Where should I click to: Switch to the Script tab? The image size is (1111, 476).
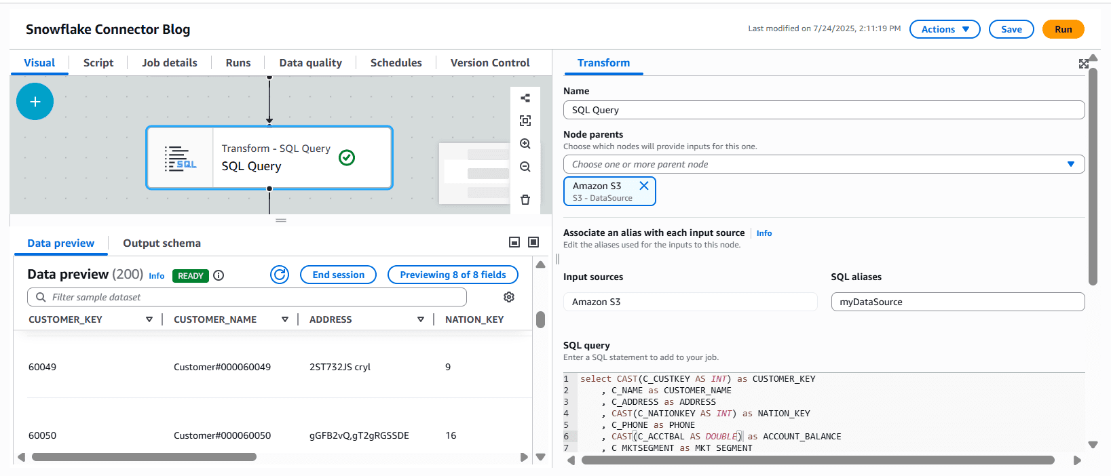[98, 62]
